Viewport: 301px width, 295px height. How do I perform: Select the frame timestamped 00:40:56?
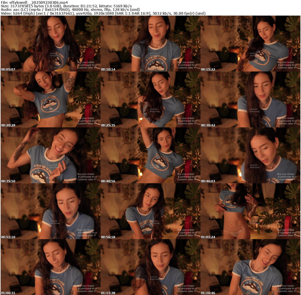click(x=150, y=155)
